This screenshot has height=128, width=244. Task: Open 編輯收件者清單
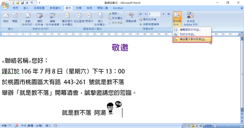(x=52, y=19)
